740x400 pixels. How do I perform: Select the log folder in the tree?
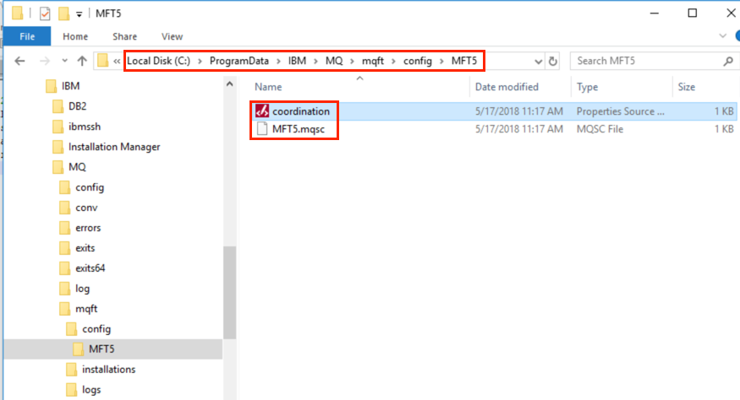82,289
